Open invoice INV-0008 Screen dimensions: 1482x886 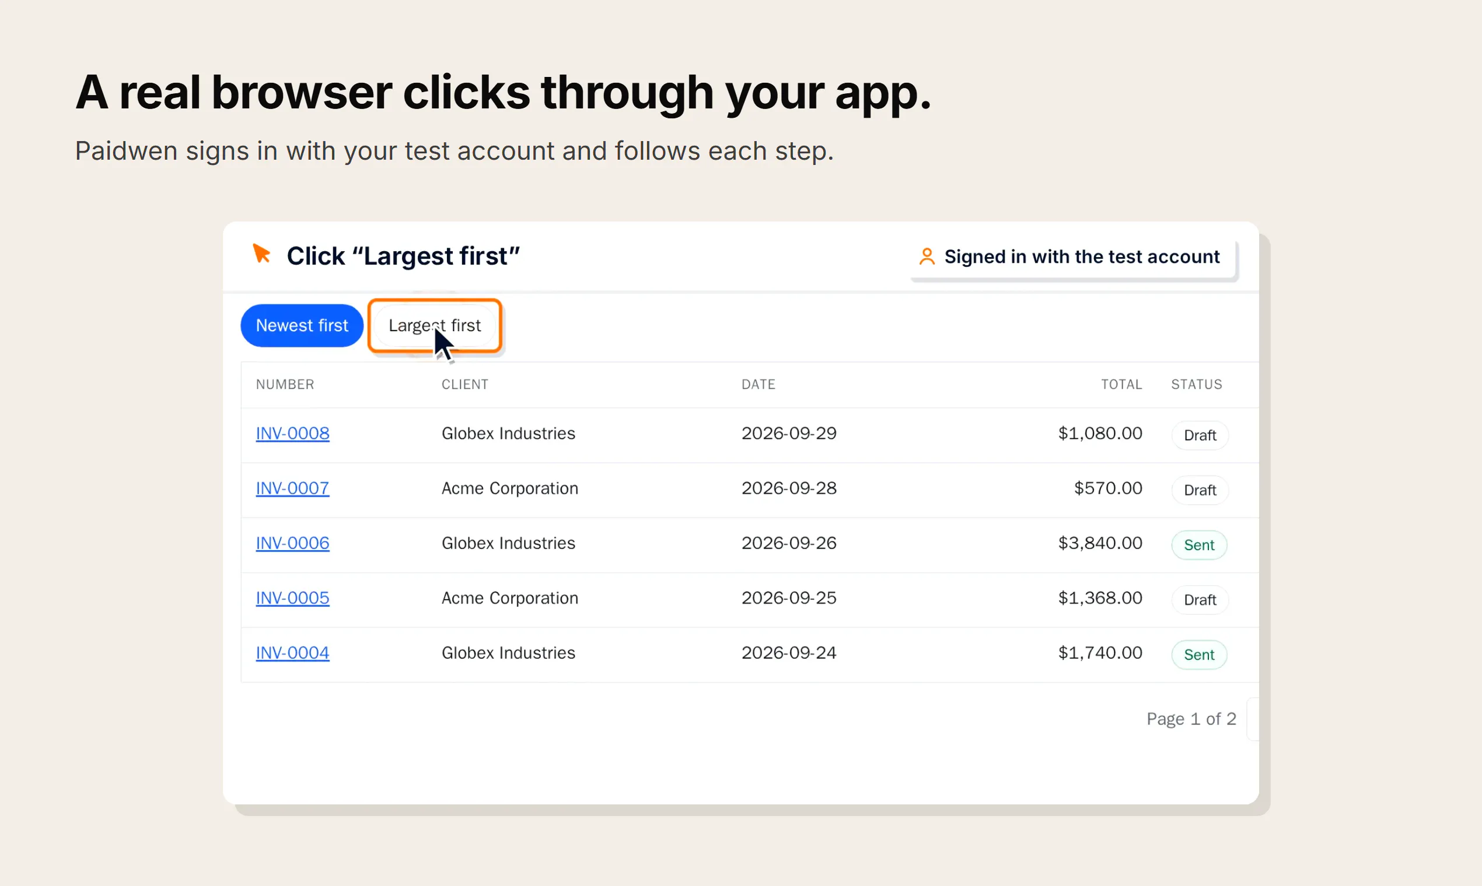point(292,434)
